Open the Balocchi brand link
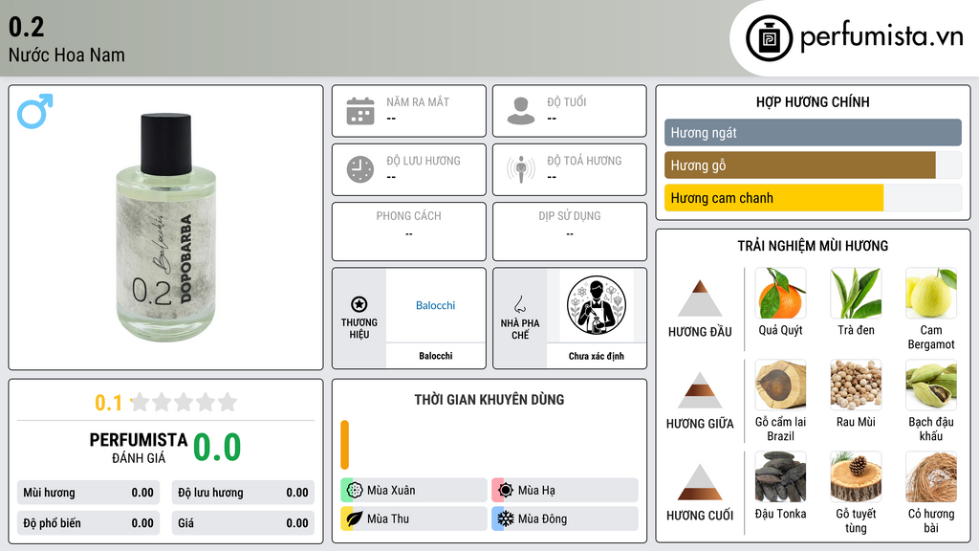 click(x=435, y=305)
